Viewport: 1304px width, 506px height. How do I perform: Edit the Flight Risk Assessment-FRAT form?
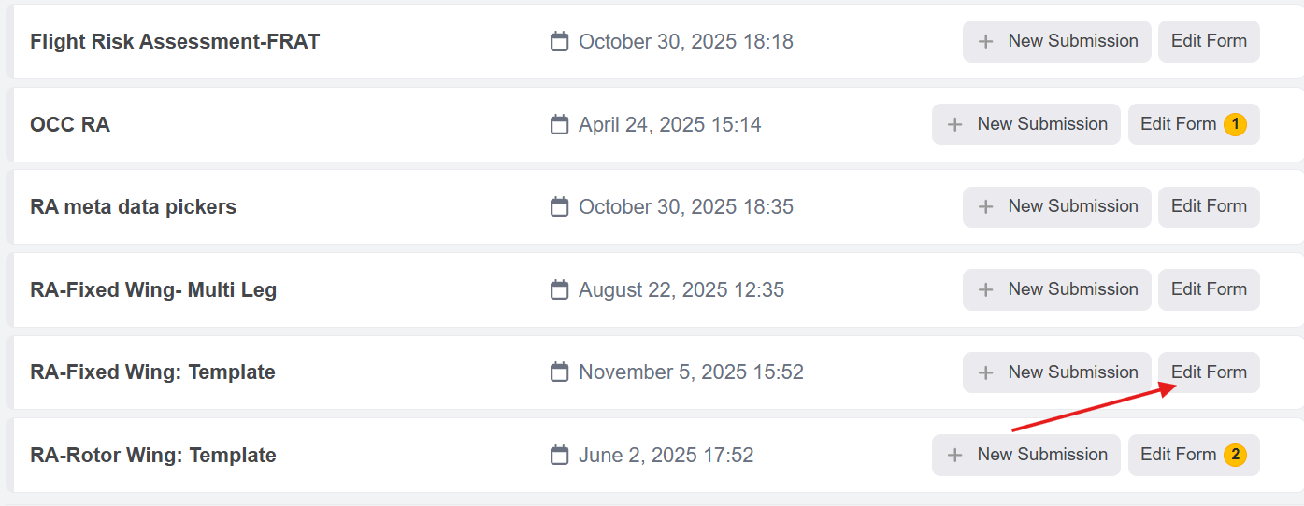click(1209, 42)
